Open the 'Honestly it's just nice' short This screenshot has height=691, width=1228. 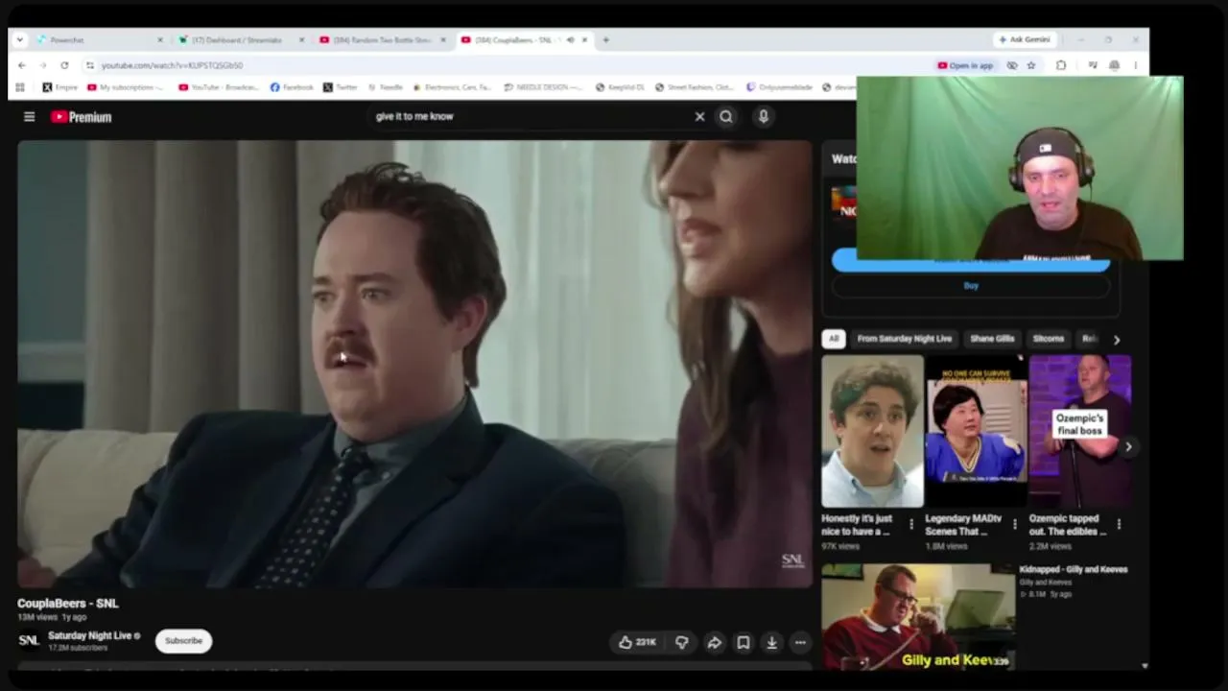[x=872, y=431]
